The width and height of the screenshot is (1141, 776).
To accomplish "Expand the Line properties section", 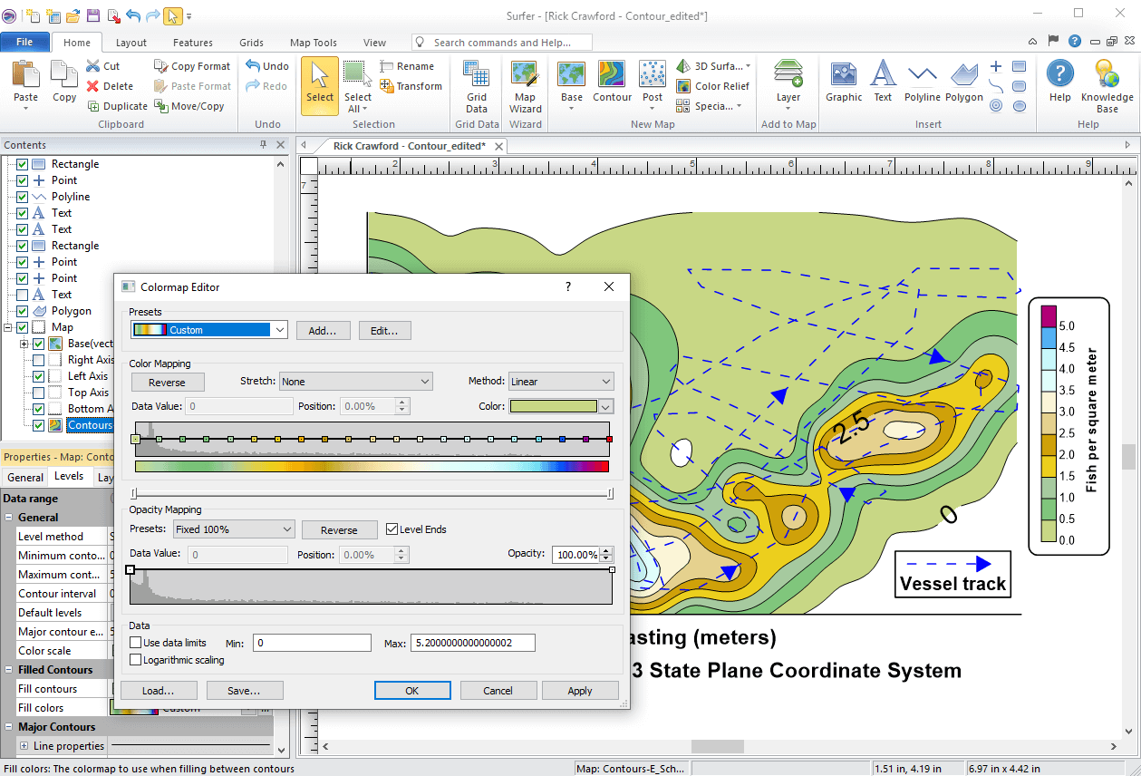I will click(24, 746).
